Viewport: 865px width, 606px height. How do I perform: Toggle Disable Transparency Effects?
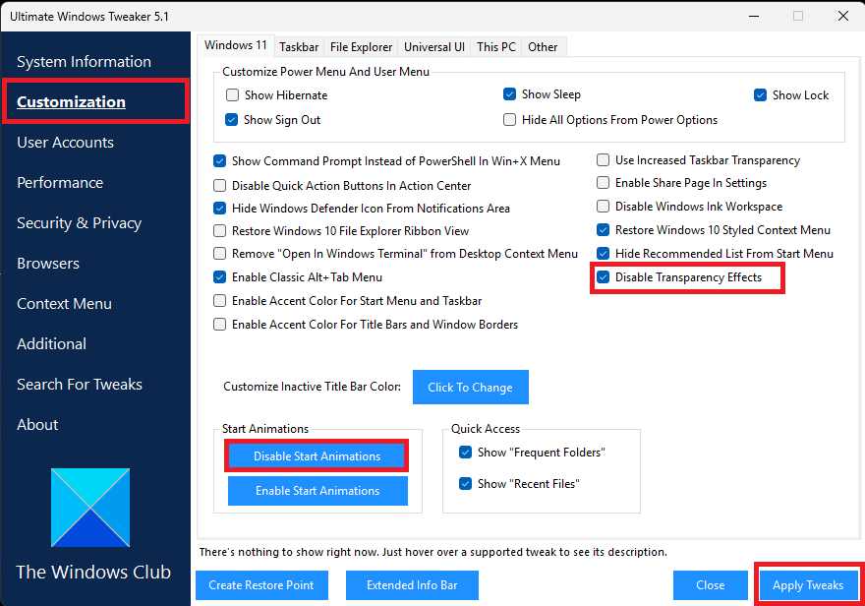tap(603, 277)
